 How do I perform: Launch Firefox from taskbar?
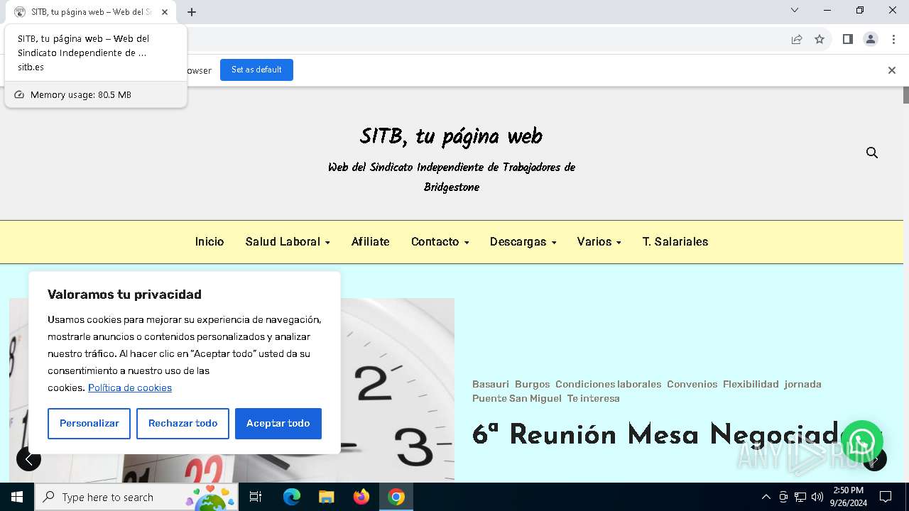point(361,497)
